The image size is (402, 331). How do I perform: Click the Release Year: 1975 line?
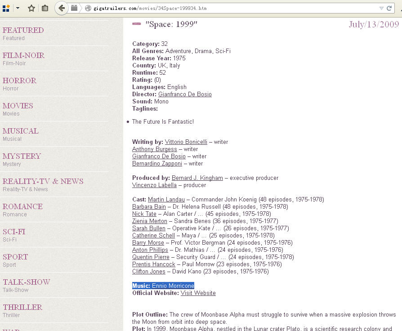pos(159,58)
